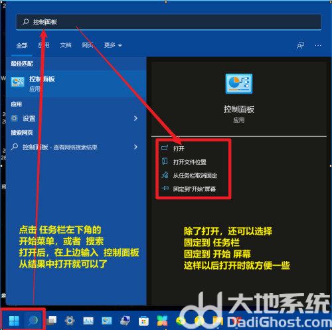Expand the chevron next to 设置
This screenshot has height=330, width=332.
[135, 118]
